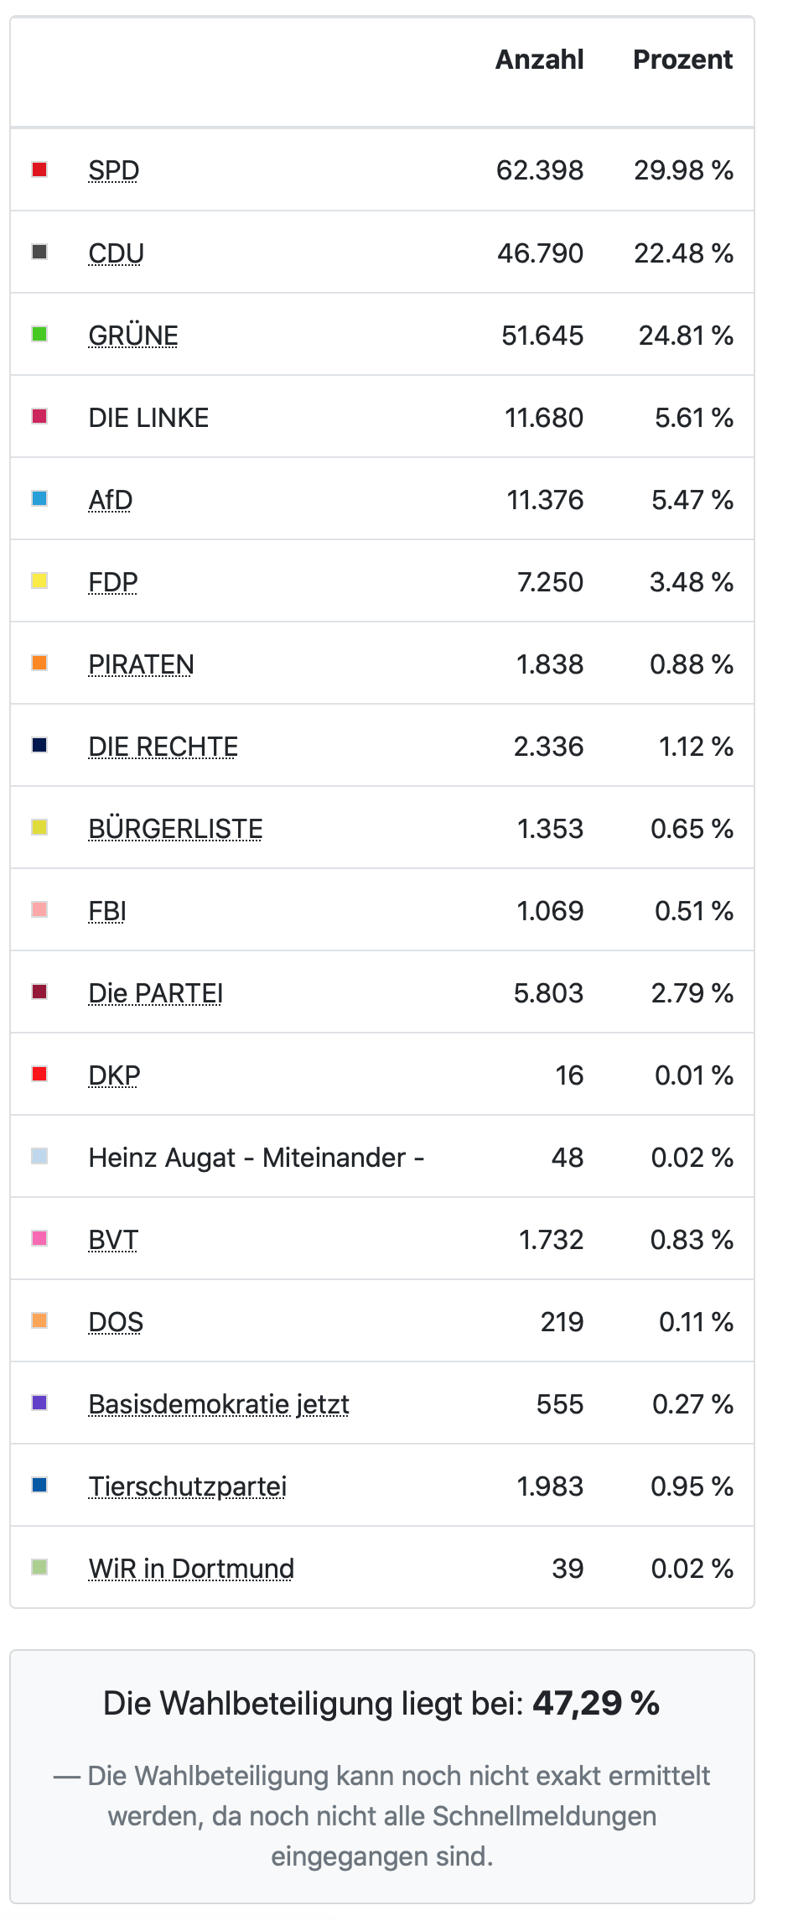
Task: Click the orange PIRATEN color swatch
Action: click(39, 663)
